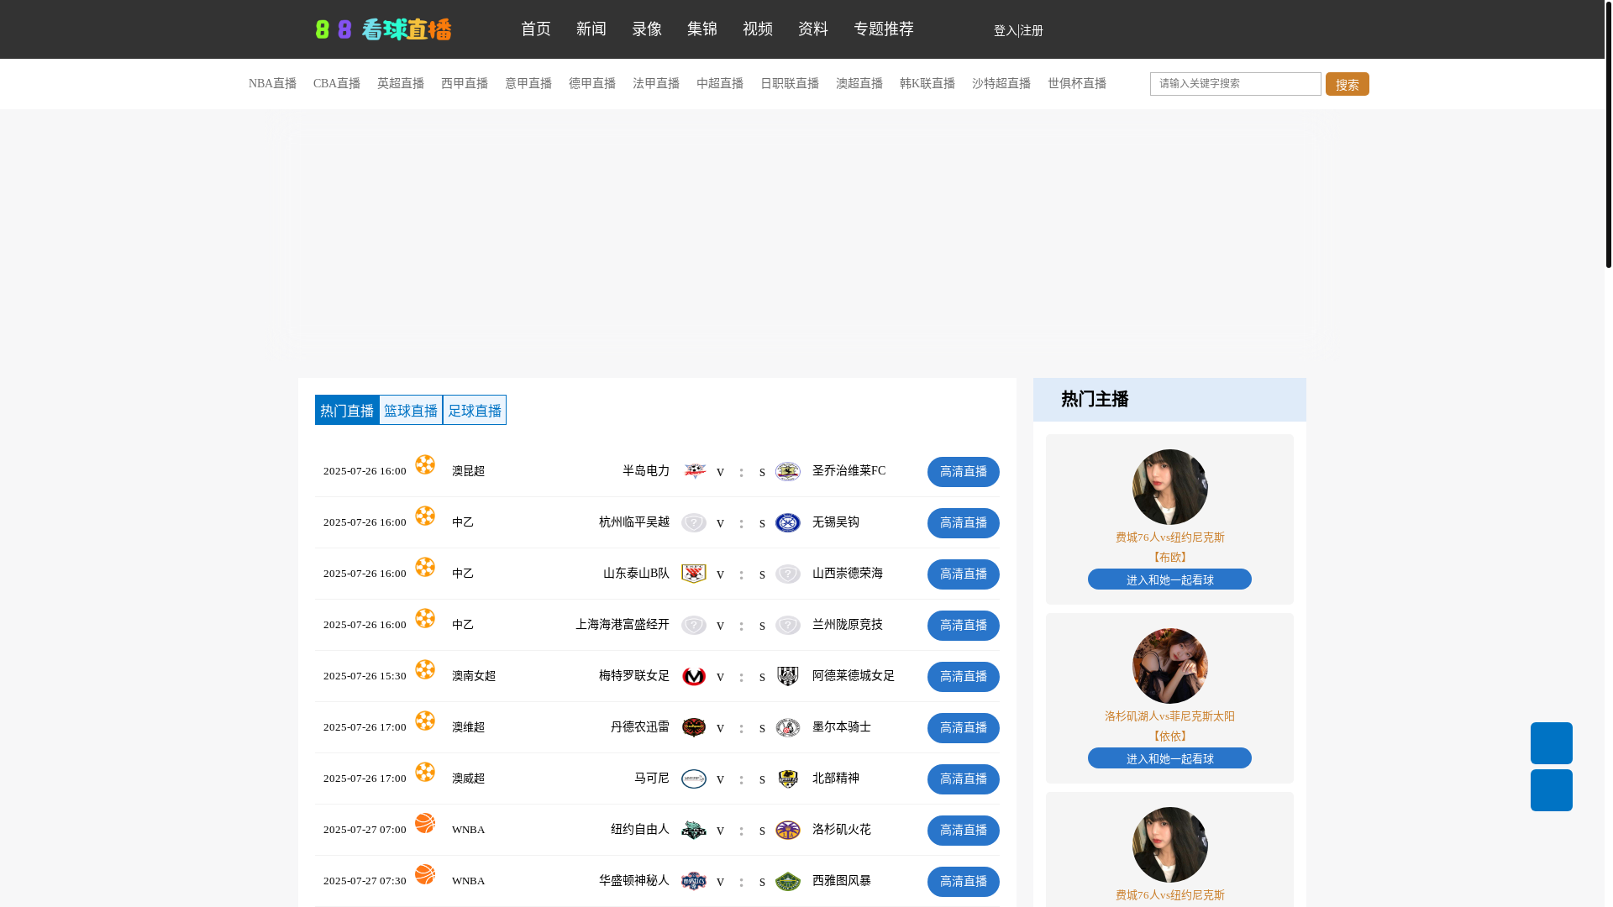Click soccer ball icon in 澳南女超 row
The width and height of the screenshot is (1613, 907).
425,669
